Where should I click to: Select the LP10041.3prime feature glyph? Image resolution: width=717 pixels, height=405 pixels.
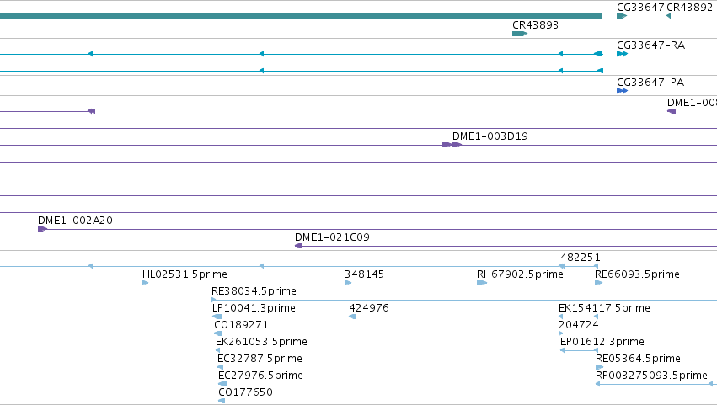pos(217,317)
